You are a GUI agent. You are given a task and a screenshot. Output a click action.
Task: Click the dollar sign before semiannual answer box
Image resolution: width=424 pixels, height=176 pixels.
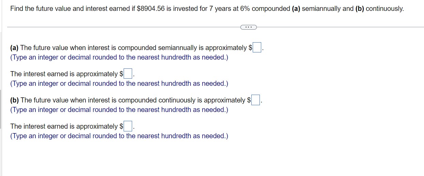pos(250,48)
